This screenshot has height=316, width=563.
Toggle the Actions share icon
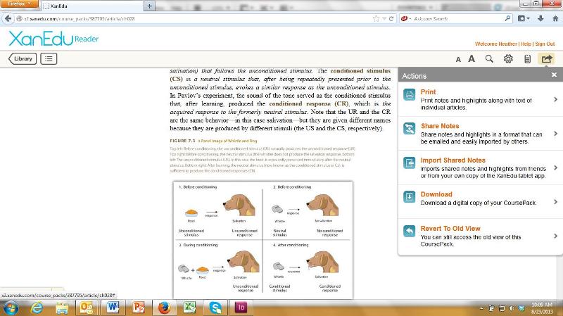[x=545, y=59]
